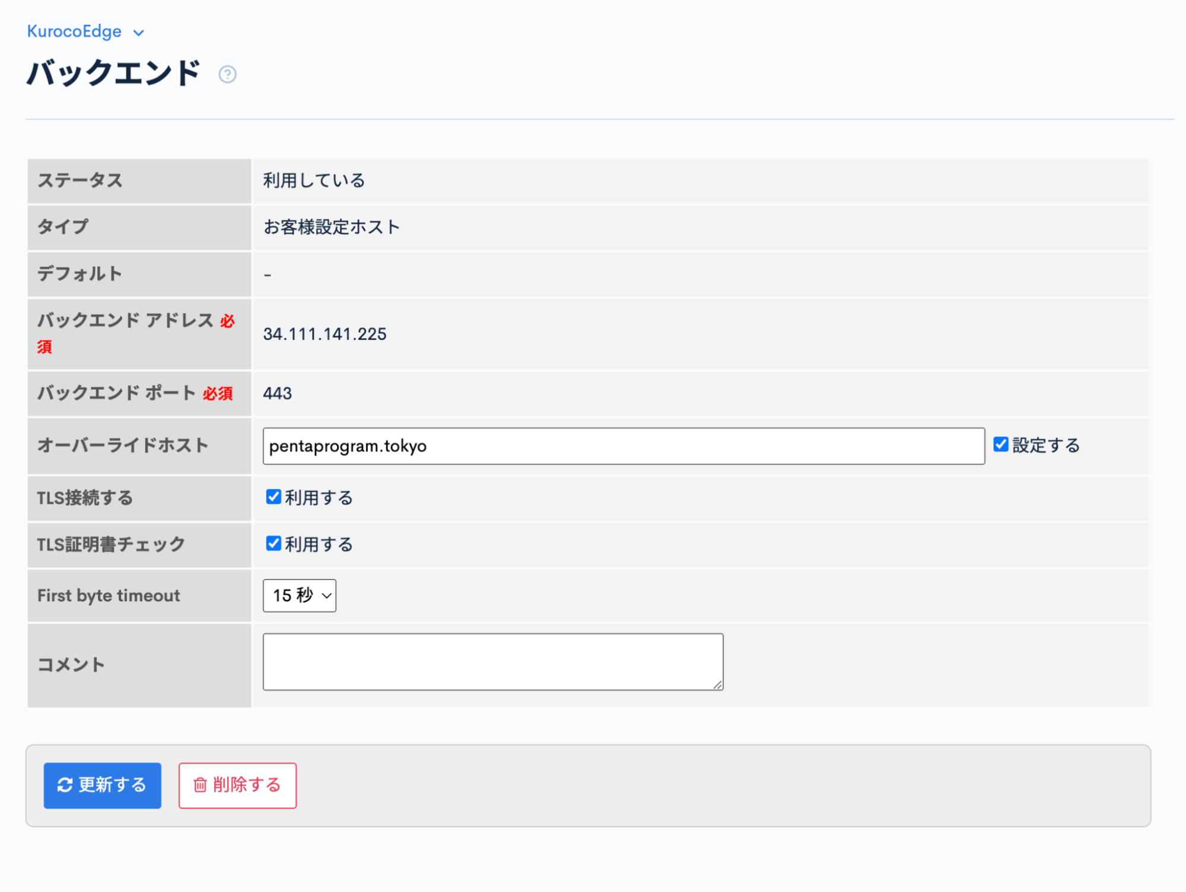The height and width of the screenshot is (892, 1186).
Task: Click the お客様設定ホスト type value
Action: (x=332, y=227)
